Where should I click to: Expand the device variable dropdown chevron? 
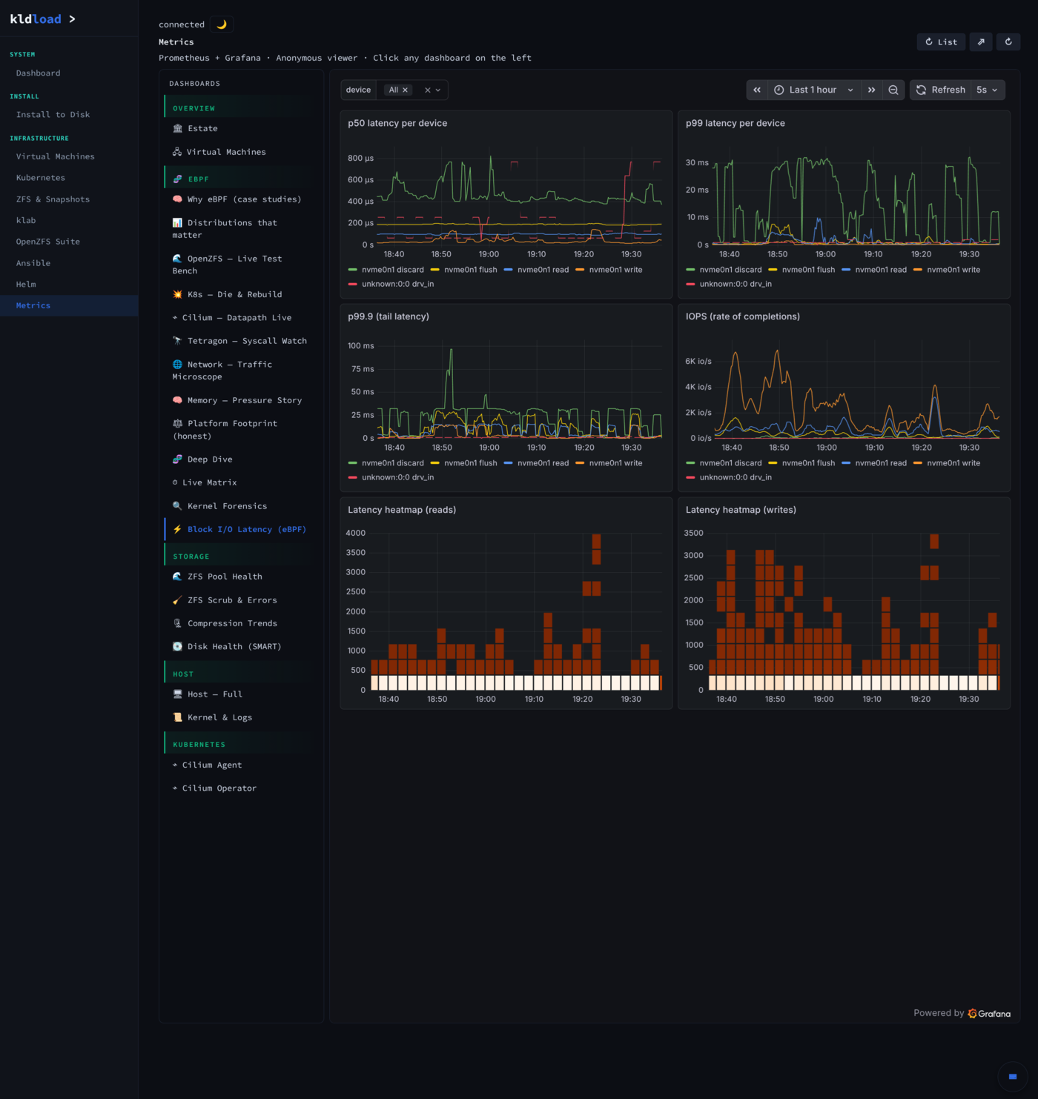pos(438,90)
